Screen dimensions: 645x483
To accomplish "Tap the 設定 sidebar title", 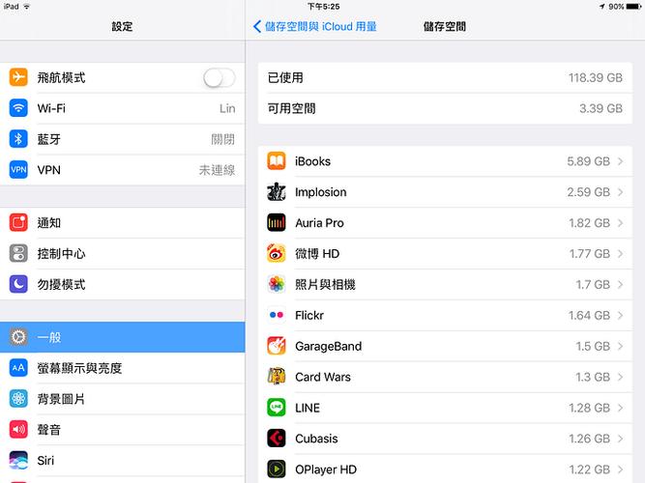I will pyautogui.click(x=122, y=27).
